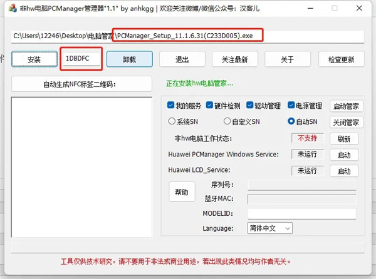
Task: Click the 安装 install button
Action: [34, 59]
